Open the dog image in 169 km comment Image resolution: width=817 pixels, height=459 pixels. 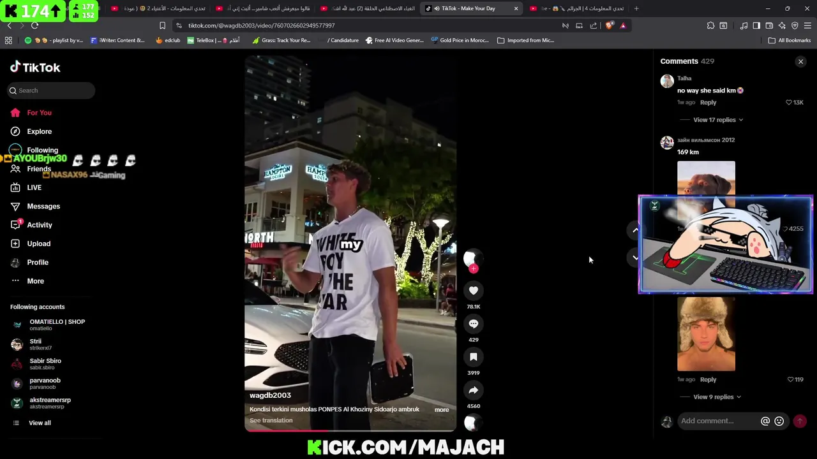pyautogui.click(x=706, y=178)
